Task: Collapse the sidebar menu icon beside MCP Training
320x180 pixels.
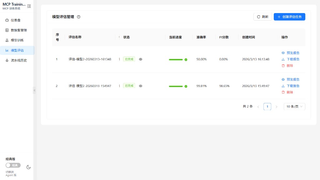Action: pos(29,6)
